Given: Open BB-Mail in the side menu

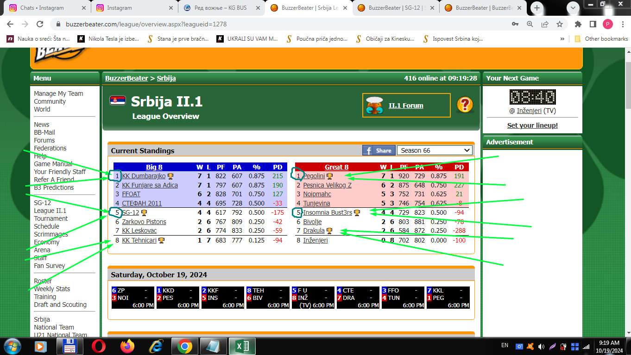Looking at the screenshot, I should pyautogui.click(x=44, y=132).
